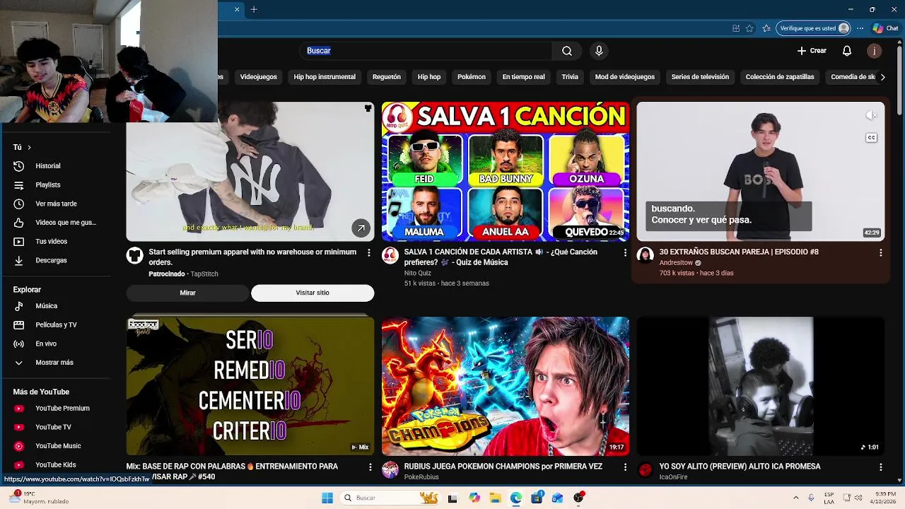This screenshot has width=905, height=509.
Task: Open YouTube Music link
Action: (57, 446)
